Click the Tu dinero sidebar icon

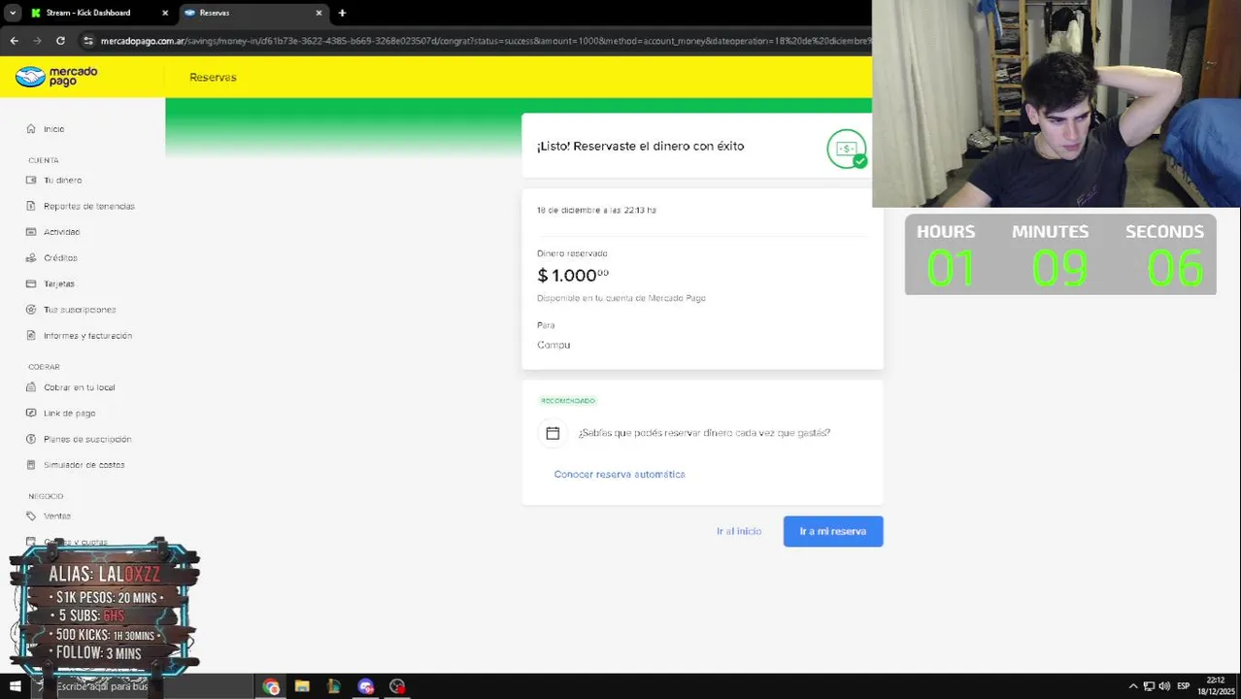tap(31, 180)
